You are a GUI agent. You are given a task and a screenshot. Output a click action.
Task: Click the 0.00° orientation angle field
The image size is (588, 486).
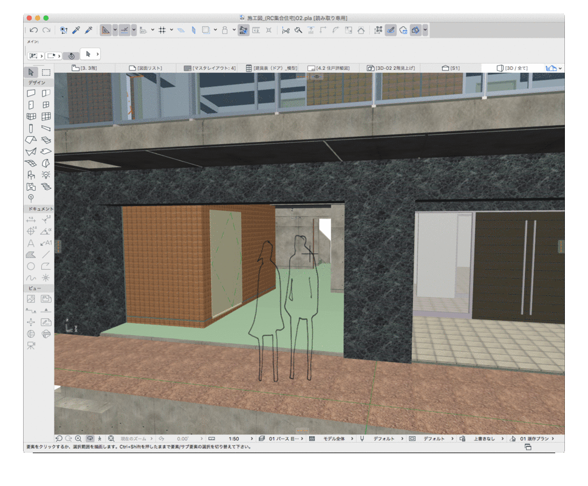(x=182, y=438)
